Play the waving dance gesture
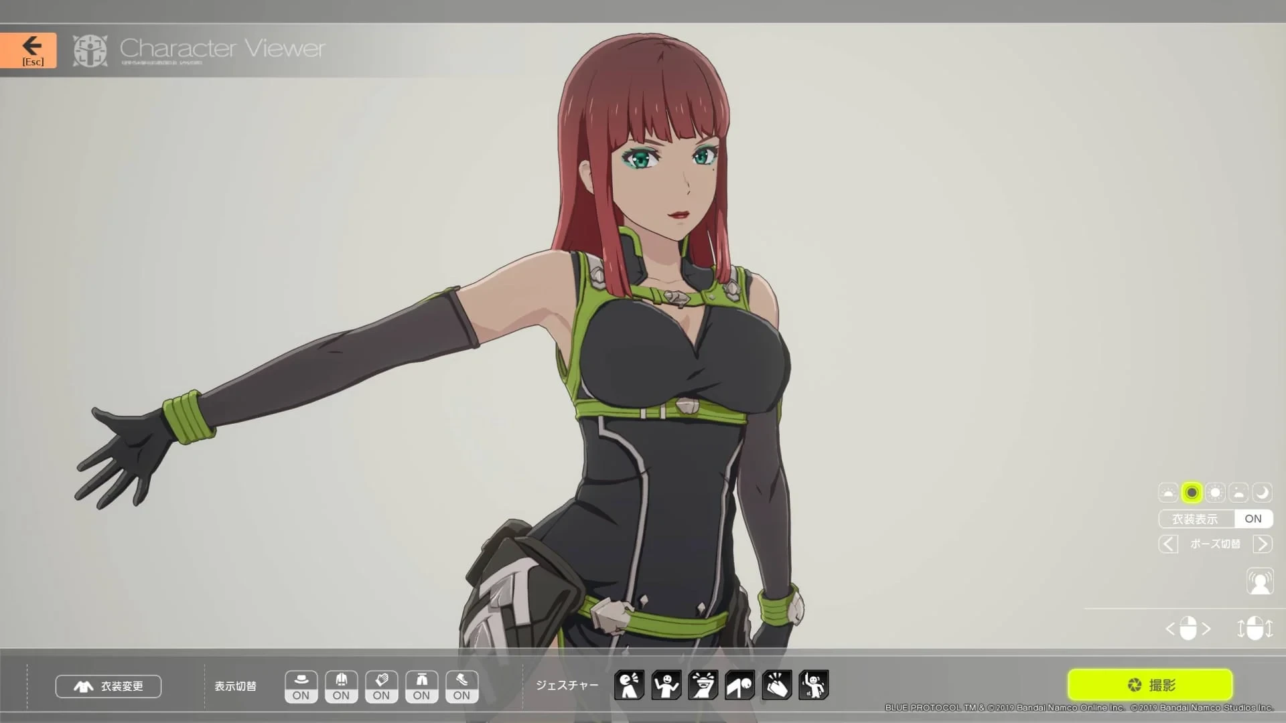 pos(814,685)
